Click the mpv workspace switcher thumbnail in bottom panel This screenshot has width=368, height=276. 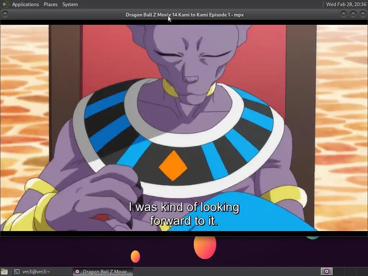pyautogui.click(x=326, y=272)
